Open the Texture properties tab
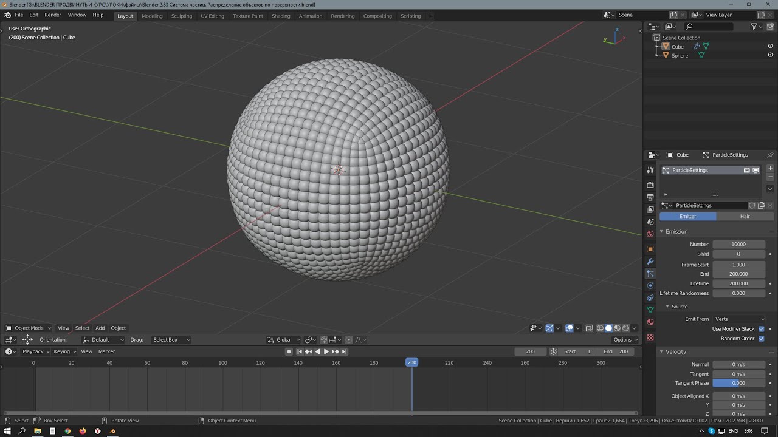 [650, 337]
